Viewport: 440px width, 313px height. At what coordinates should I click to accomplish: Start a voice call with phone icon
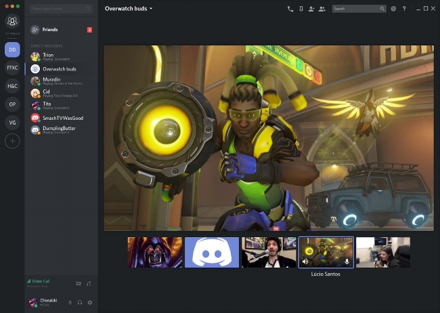pyautogui.click(x=290, y=9)
